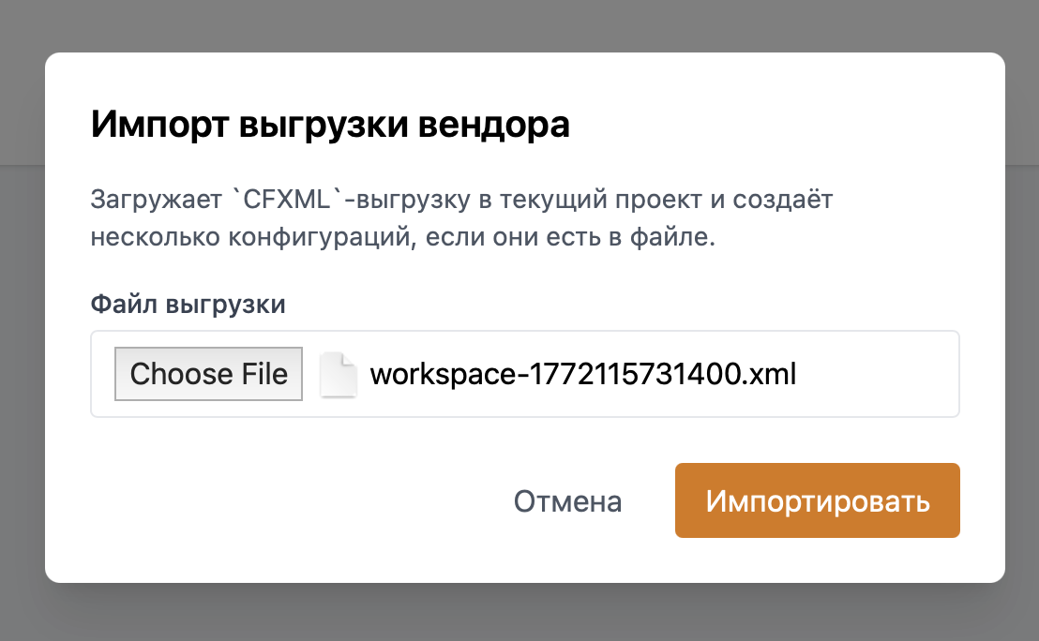1039x641 pixels.
Task: Click the .xml extension of the chosen file
Action: 770,375
